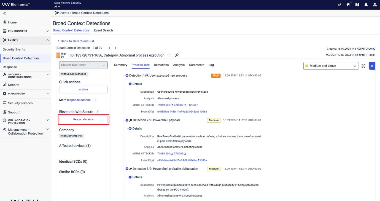Open the response actions link
This screenshot has width=380, height=201.
[79, 100]
